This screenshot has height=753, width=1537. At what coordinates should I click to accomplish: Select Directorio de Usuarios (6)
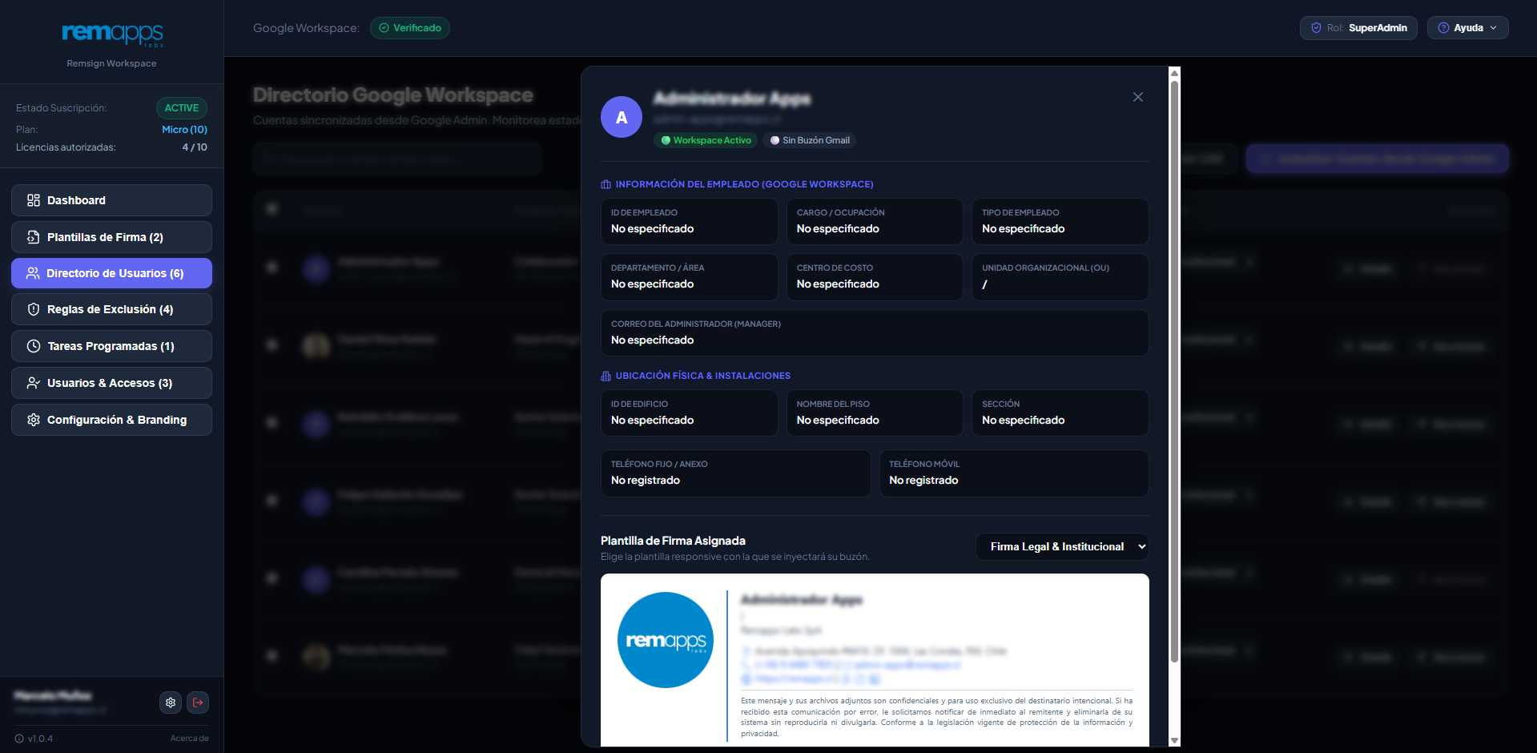(111, 273)
